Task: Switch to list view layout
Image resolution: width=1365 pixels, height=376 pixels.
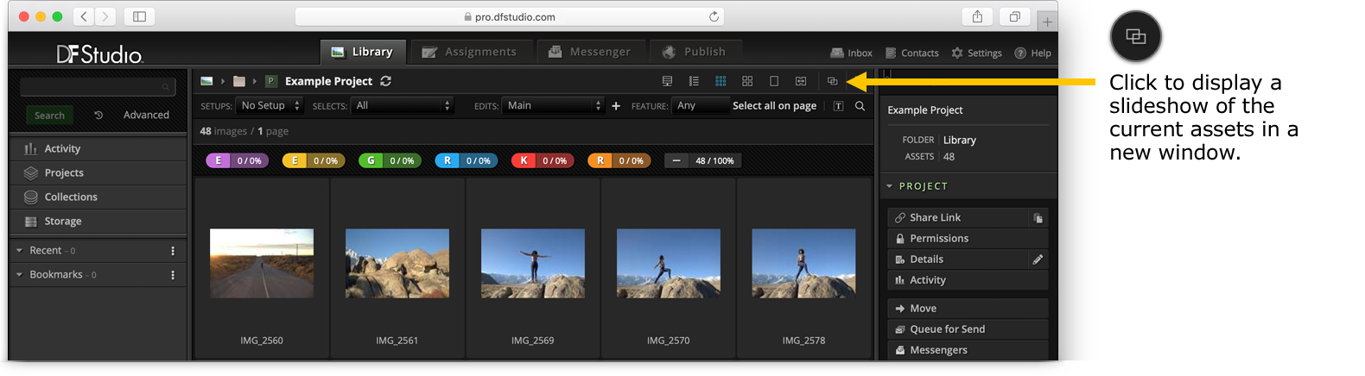Action: pos(694,81)
